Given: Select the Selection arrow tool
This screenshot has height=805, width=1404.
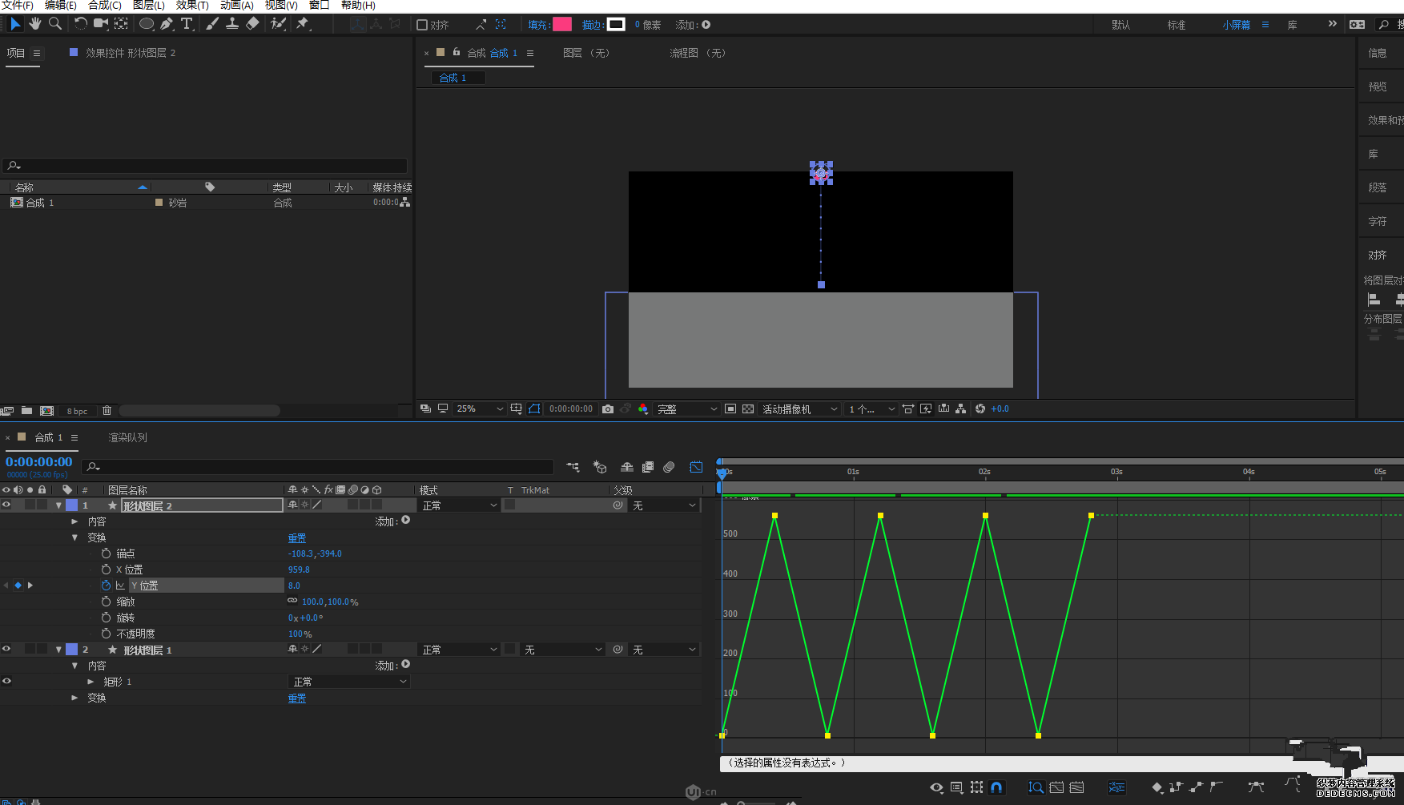Looking at the screenshot, I should click(14, 24).
